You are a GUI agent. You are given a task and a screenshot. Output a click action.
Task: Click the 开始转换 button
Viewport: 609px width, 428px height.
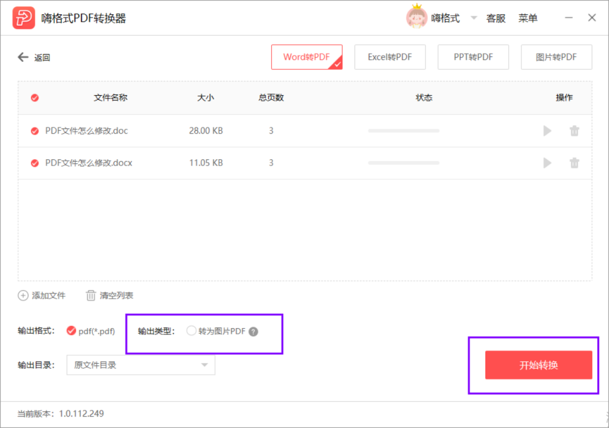(539, 365)
